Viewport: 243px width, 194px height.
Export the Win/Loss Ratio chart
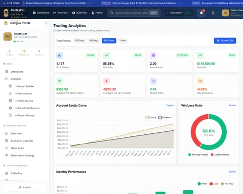[x=232, y=105]
